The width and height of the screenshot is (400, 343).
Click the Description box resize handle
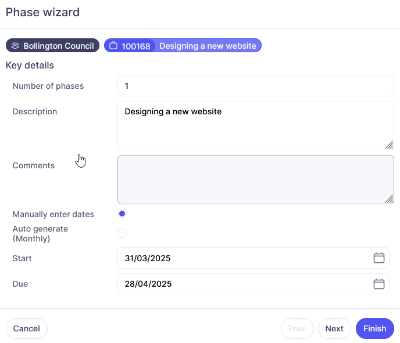click(388, 145)
